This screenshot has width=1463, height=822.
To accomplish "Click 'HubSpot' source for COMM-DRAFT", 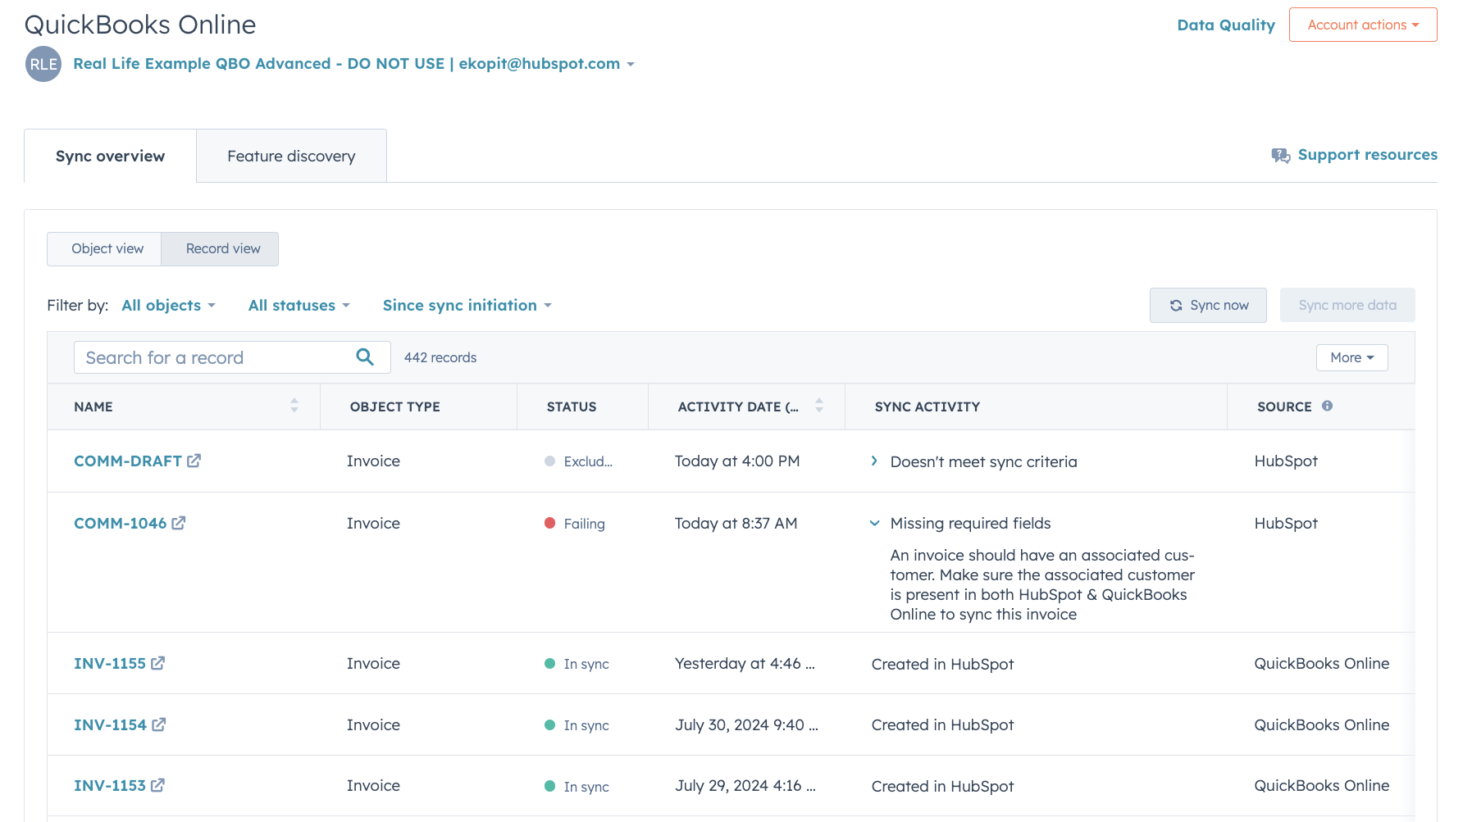I will coord(1286,461).
